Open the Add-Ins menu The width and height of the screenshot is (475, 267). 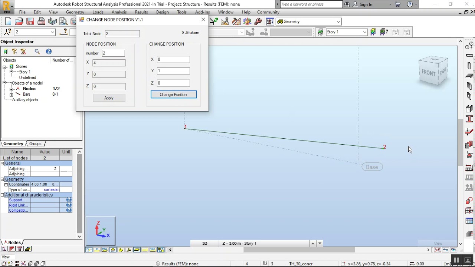click(x=202, y=12)
